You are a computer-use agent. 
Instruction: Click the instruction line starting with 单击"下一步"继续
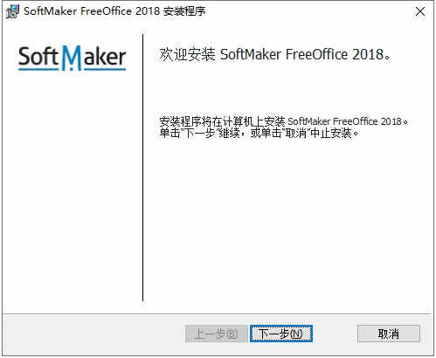pyautogui.click(x=259, y=134)
